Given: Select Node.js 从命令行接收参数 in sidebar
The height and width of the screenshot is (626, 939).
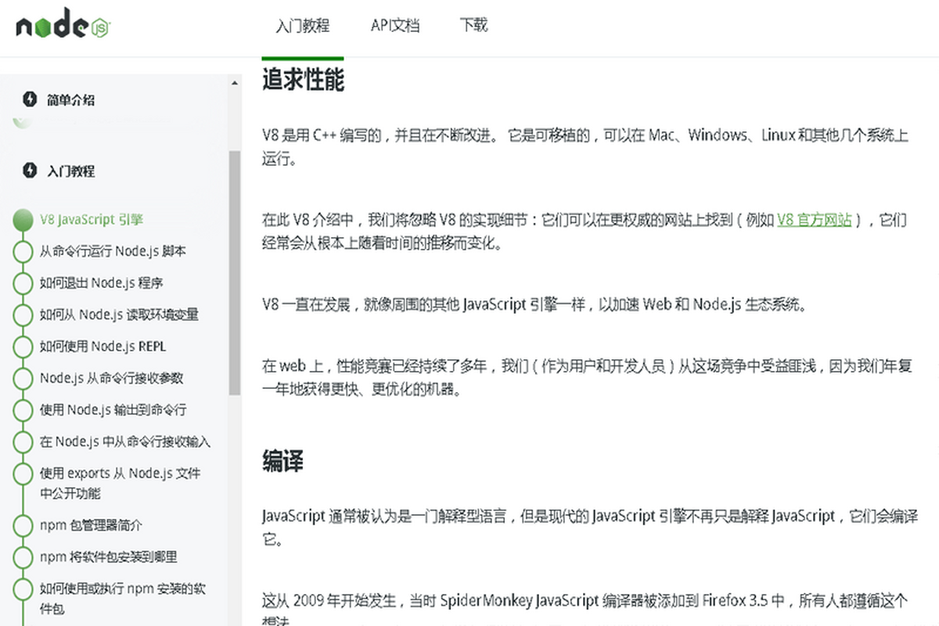Looking at the screenshot, I should [111, 378].
